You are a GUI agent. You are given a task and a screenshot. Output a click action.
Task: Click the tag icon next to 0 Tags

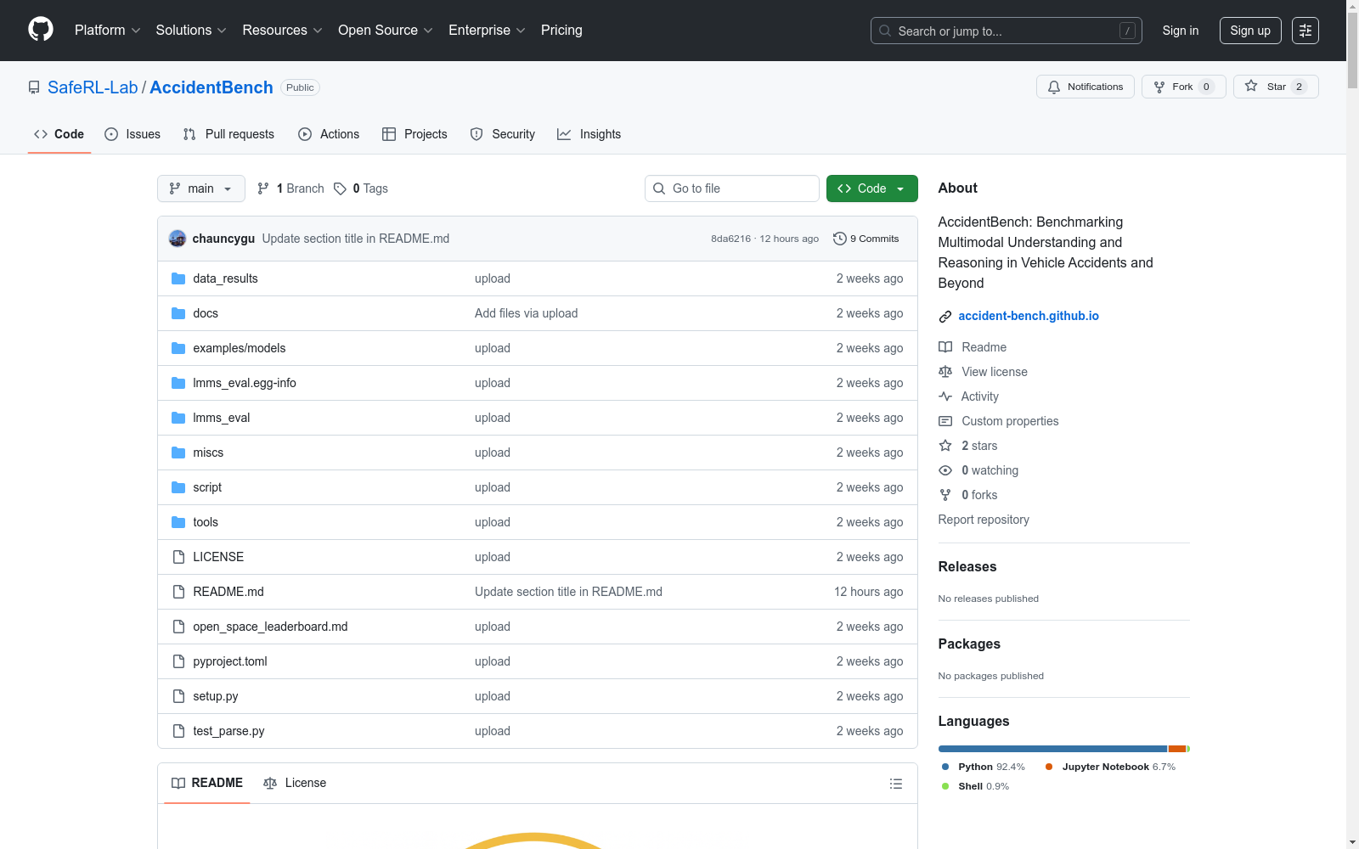coord(340,188)
